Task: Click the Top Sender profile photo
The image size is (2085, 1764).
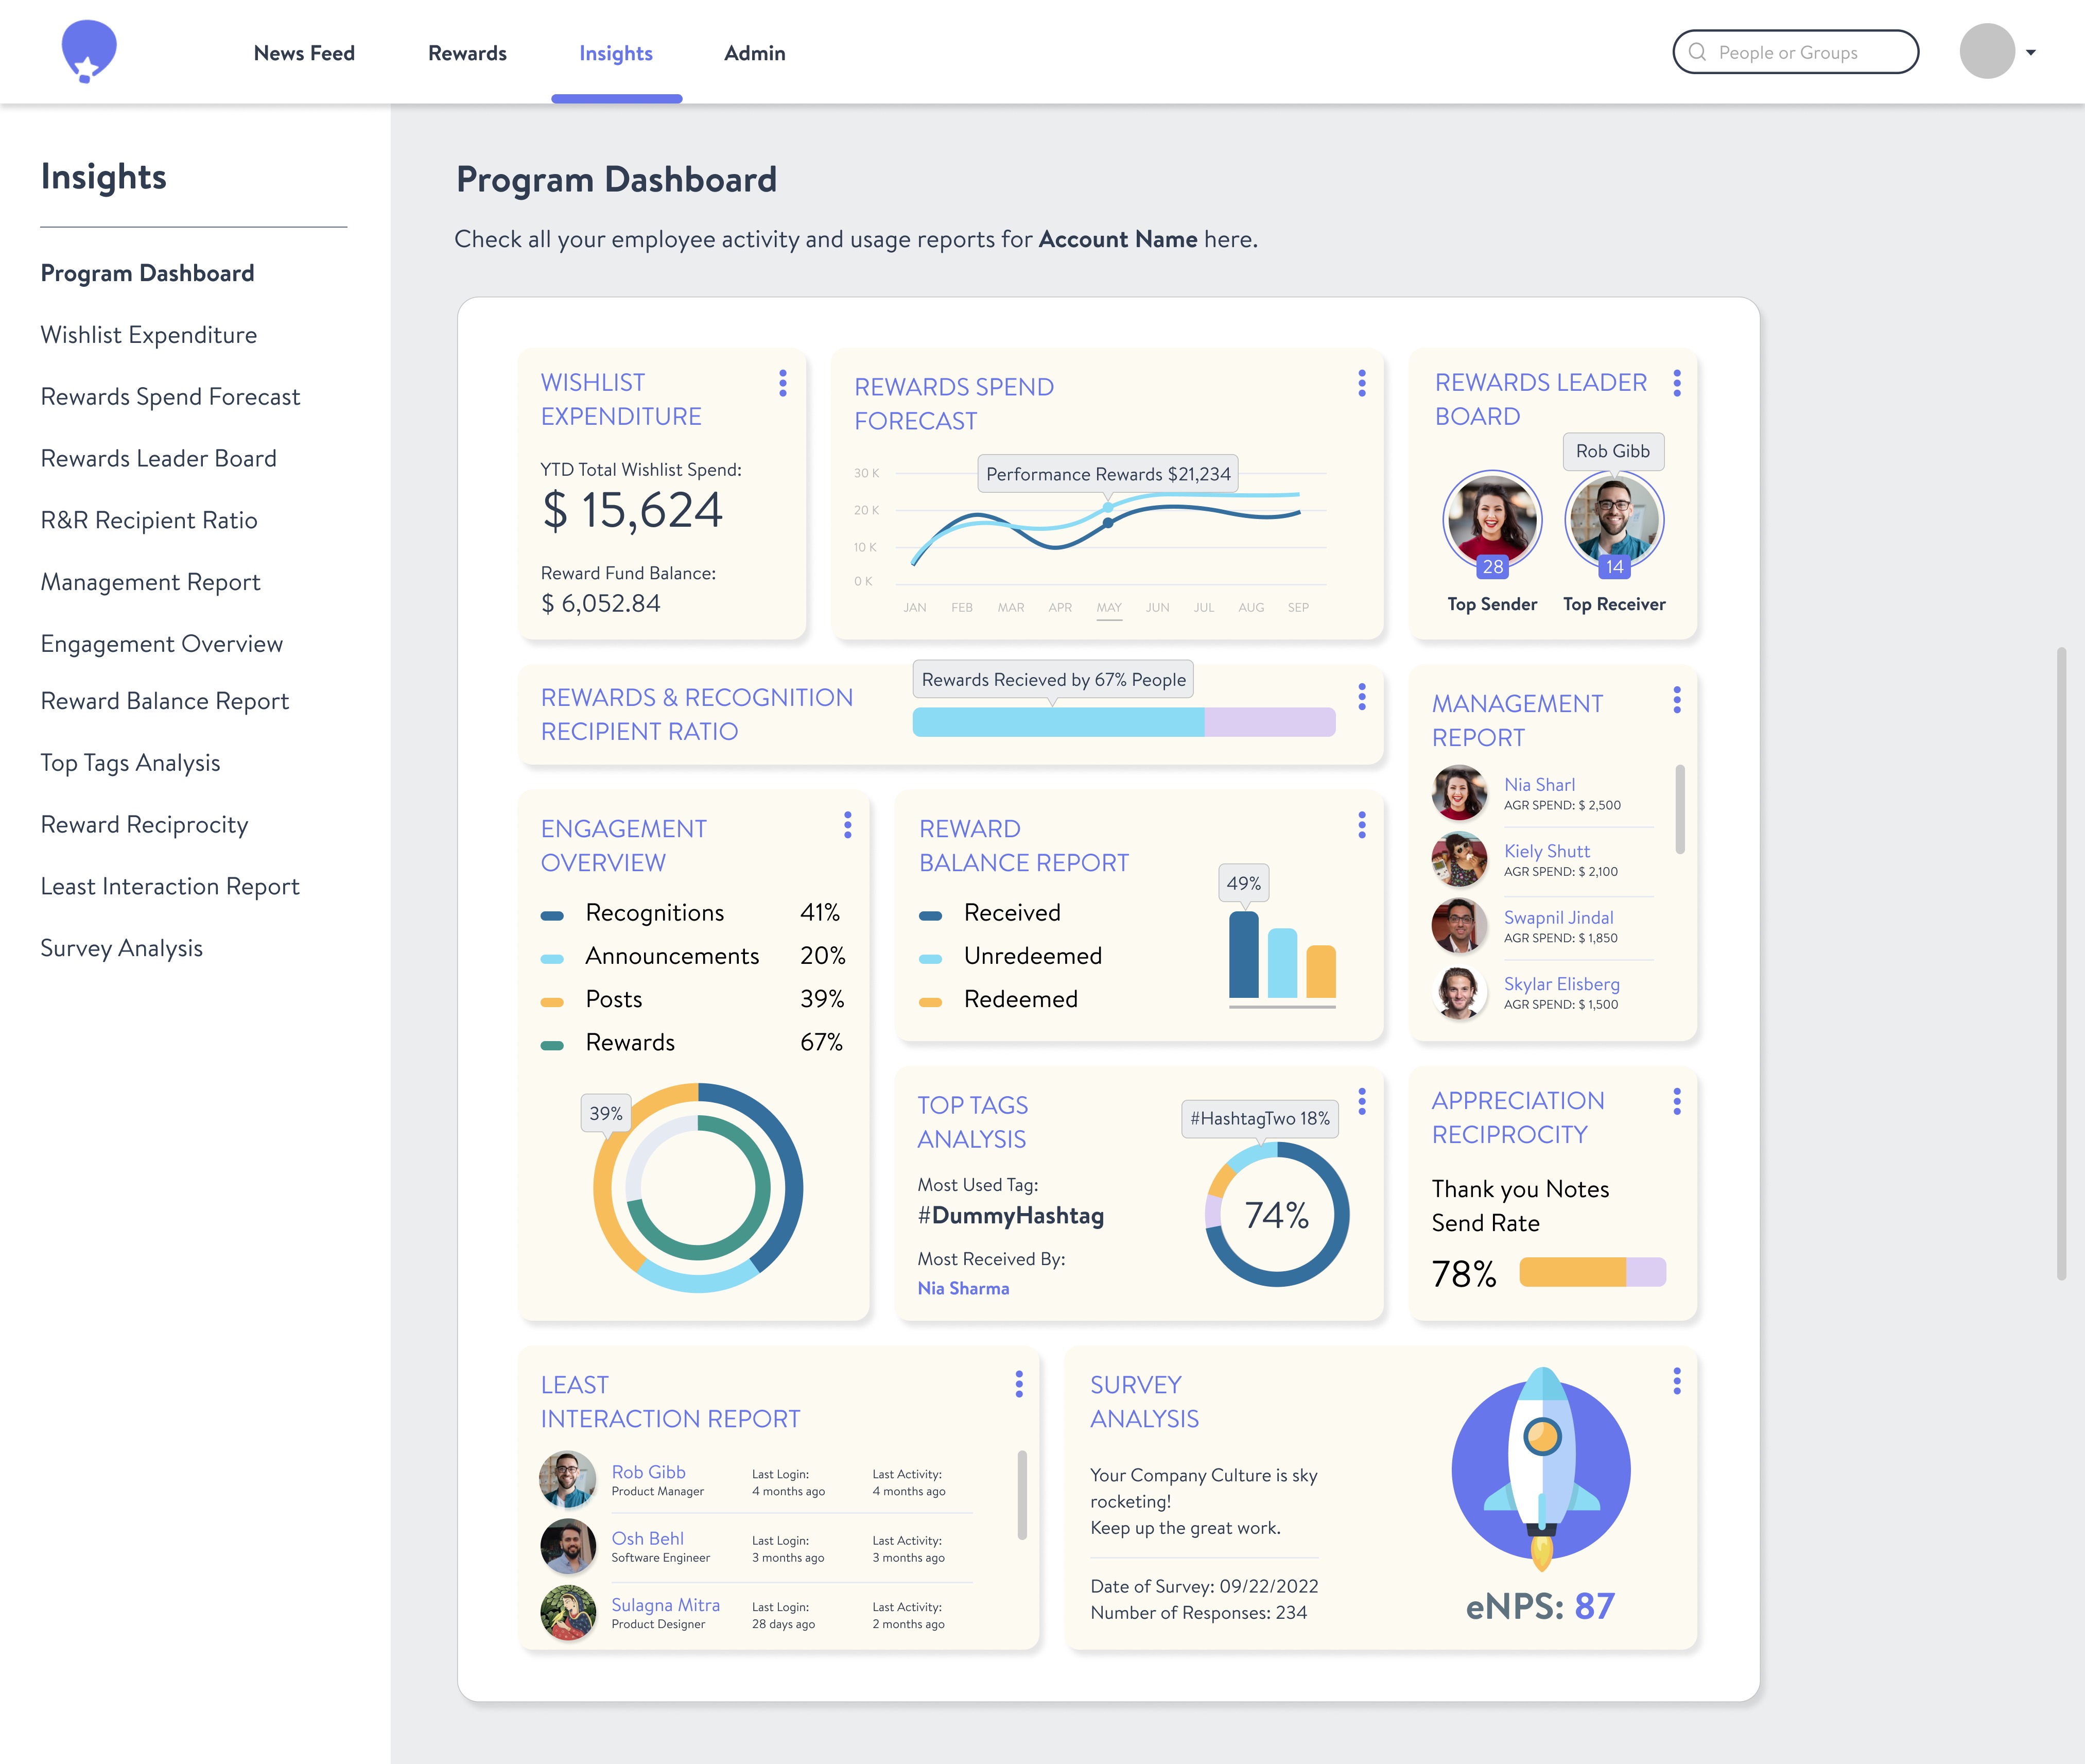Action: click(1492, 520)
